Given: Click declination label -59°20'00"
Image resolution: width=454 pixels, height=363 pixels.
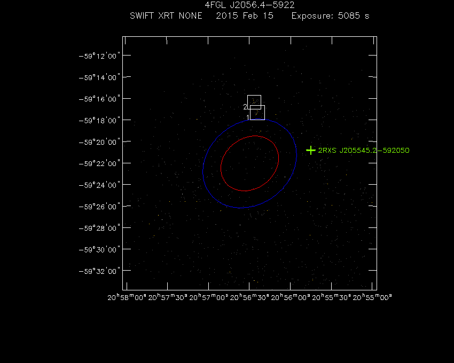Looking at the screenshot, I should 99,142.
